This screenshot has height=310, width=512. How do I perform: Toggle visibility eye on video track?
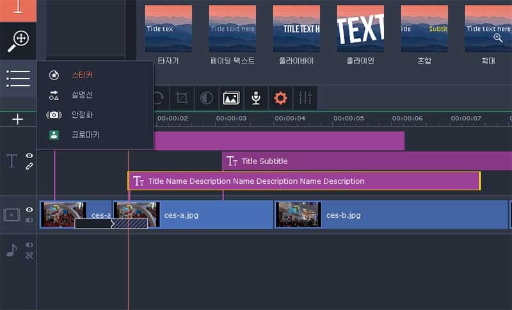click(29, 209)
